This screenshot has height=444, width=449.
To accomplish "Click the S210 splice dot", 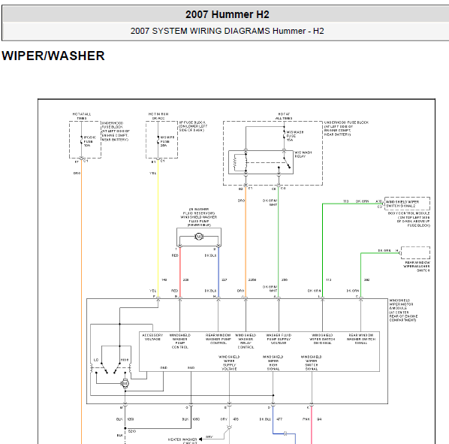I will tap(125, 428).
